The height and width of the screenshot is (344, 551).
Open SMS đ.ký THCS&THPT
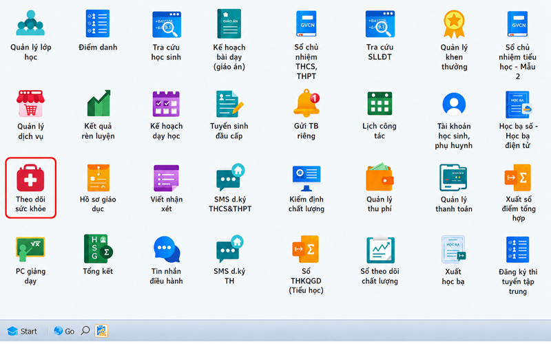[x=230, y=178]
